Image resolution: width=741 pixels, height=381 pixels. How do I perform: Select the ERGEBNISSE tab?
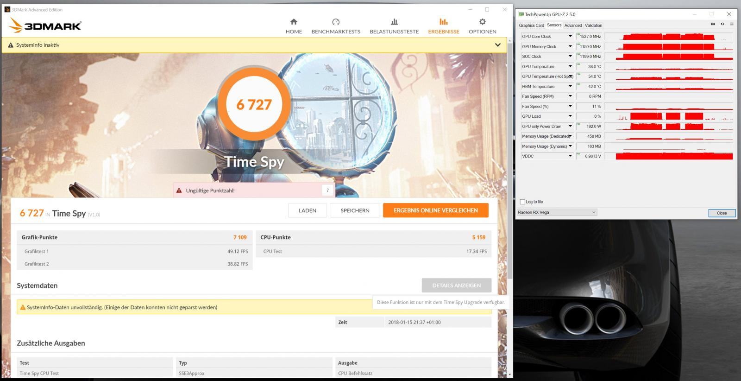click(444, 26)
